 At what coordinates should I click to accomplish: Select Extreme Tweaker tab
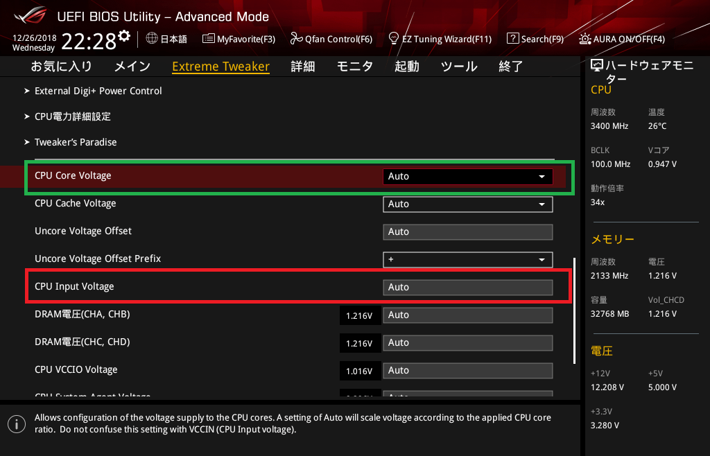click(221, 67)
